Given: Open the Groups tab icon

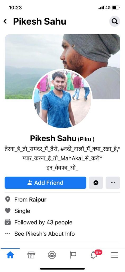Looking at the screenshot, I should click(52, 255).
